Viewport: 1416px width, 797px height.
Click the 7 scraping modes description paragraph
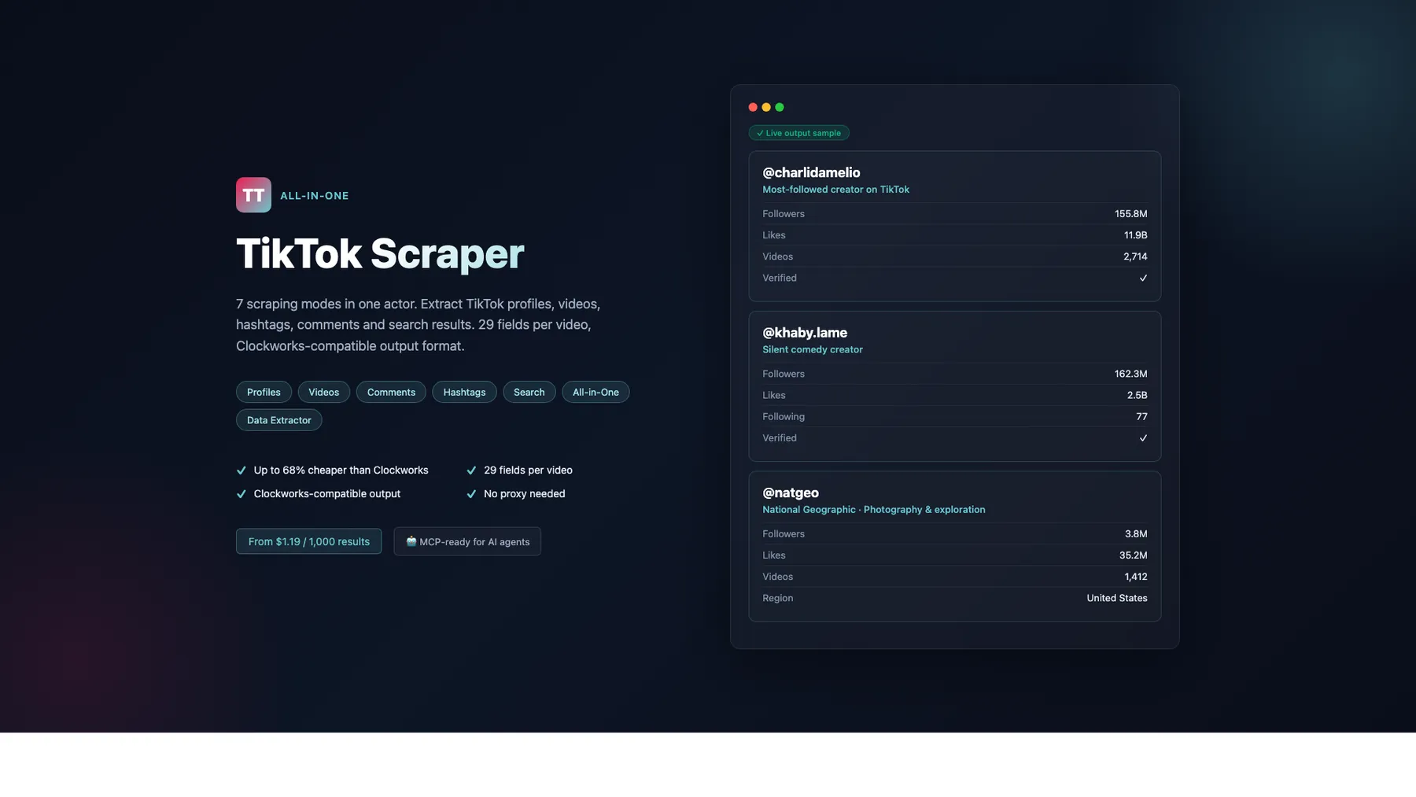pos(419,325)
